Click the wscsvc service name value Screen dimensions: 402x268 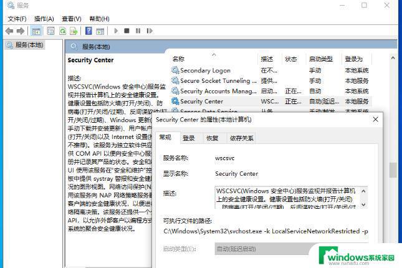click(224, 158)
